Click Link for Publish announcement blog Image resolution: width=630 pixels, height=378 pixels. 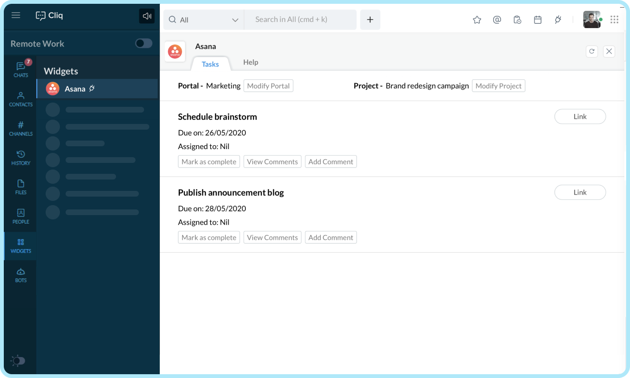point(580,192)
